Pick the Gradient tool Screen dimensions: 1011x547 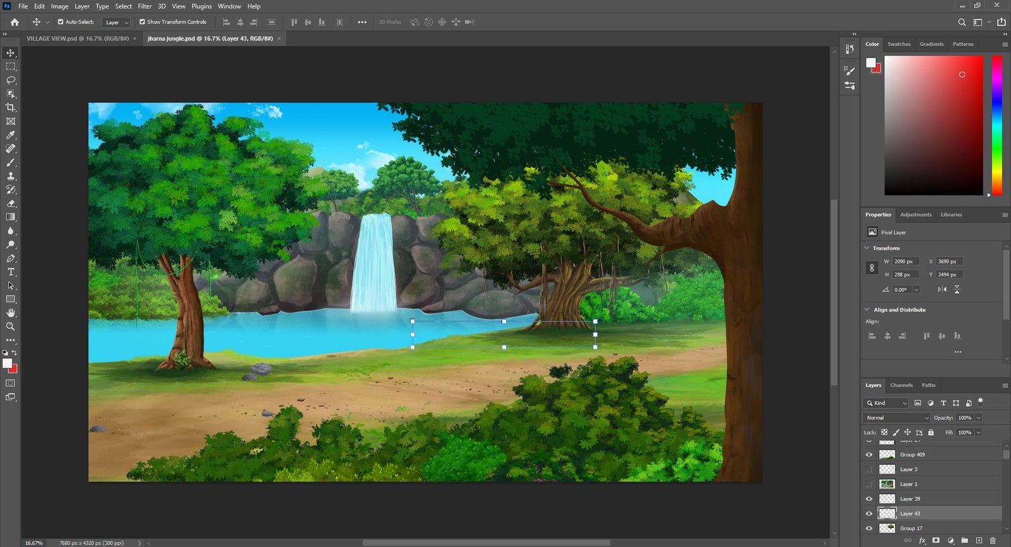pyautogui.click(x=11, y=217)
